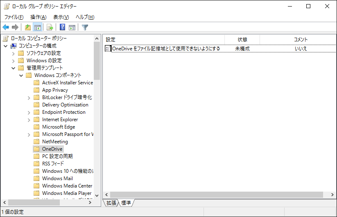Click the tree pane's scroll down arrow
This screenshot has height=217, width=337.
click(x=97, y=196)
